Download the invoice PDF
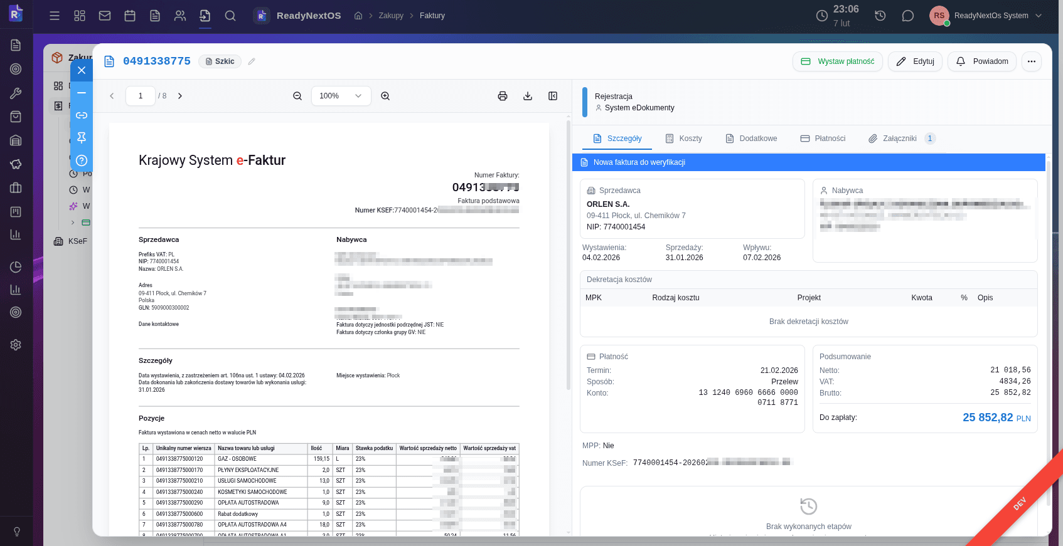This screenshot has height=546, width=1063. pyautogui.click(x=528, y=96)
